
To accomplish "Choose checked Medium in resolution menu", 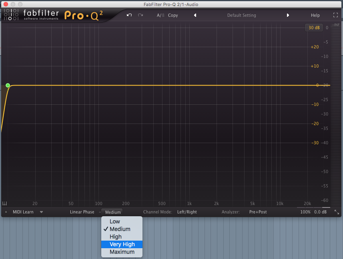I will pyautogui.click(x=122, y=229).
